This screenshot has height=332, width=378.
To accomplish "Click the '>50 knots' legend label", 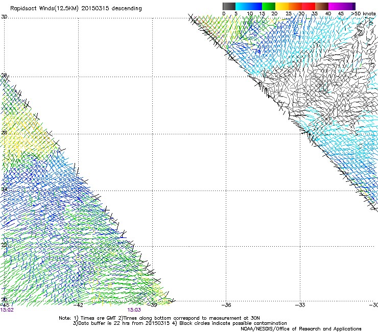I will [x=363, y=14].
